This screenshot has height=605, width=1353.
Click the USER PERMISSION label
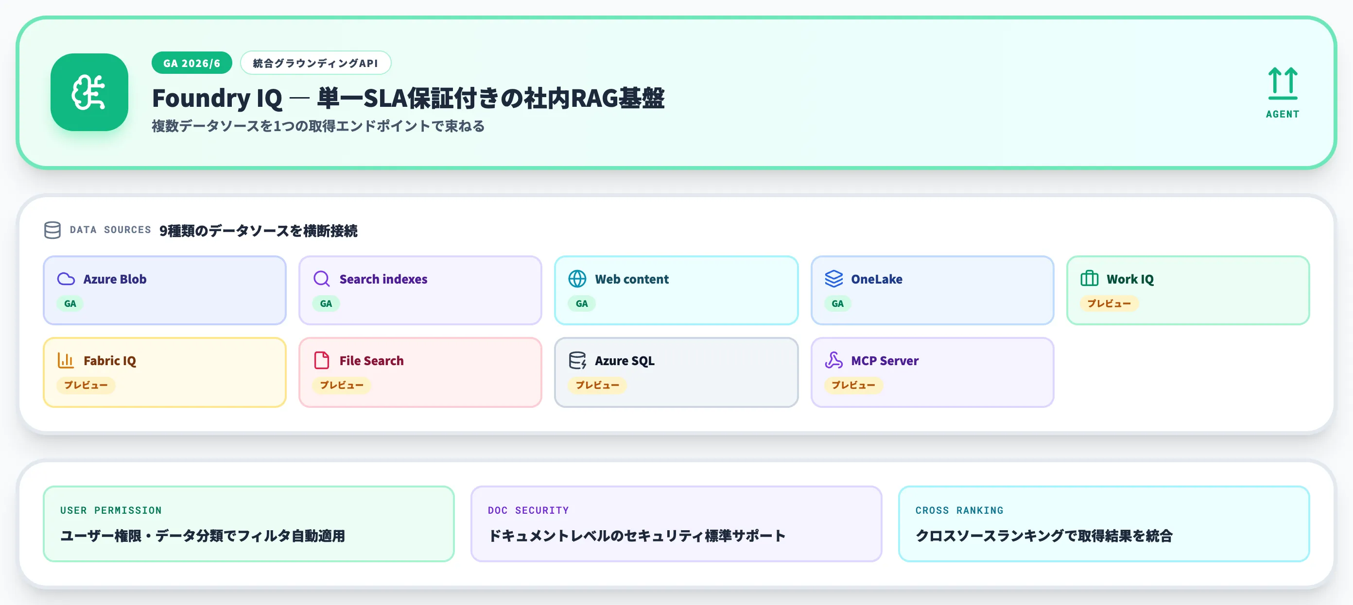(x=111, y=510)
